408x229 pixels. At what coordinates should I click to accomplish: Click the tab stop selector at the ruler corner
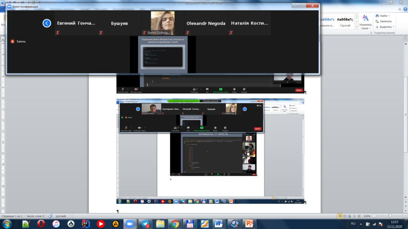[3, 39]
